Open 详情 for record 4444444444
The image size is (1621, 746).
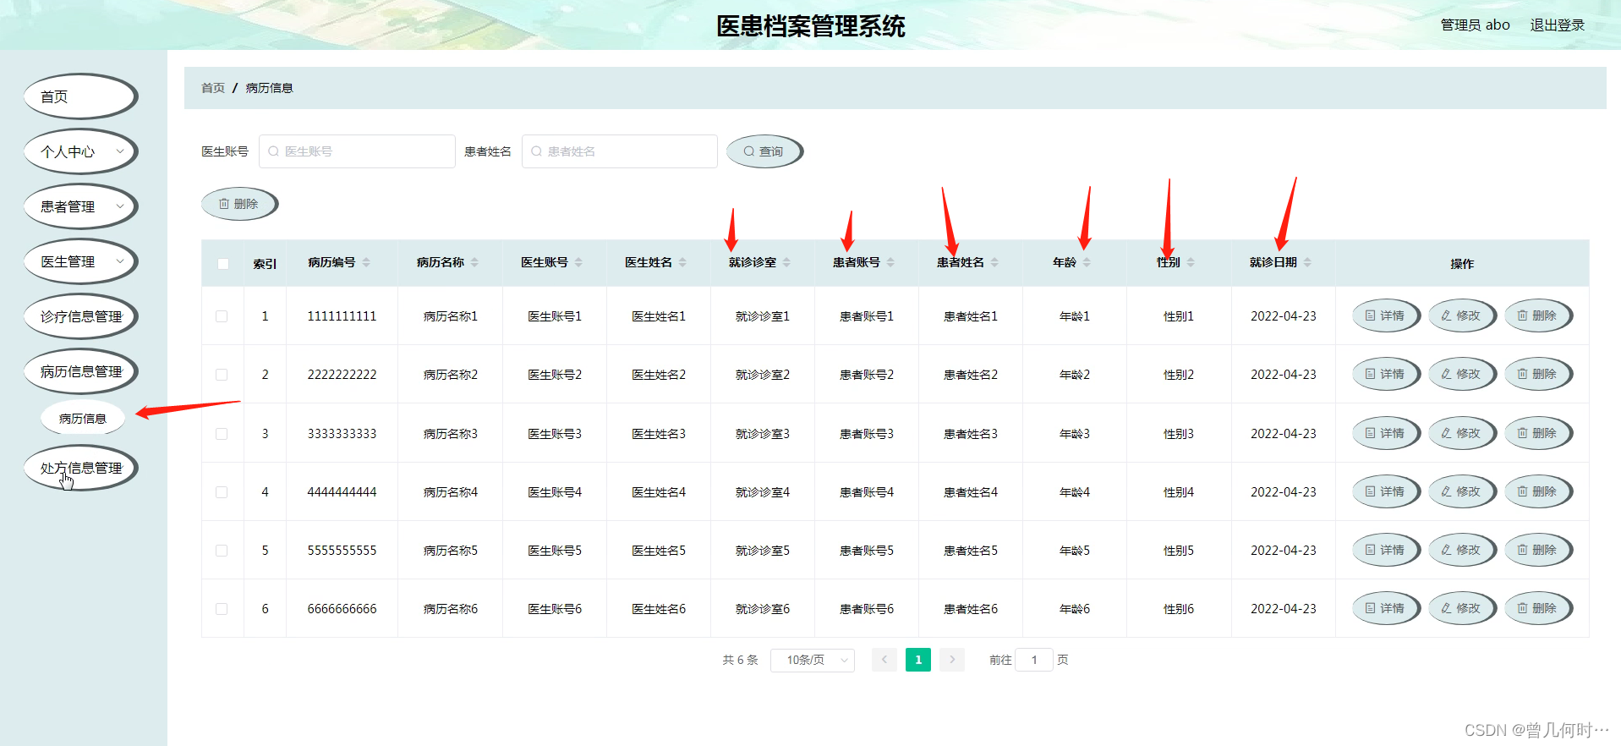tap(1386, 491)
